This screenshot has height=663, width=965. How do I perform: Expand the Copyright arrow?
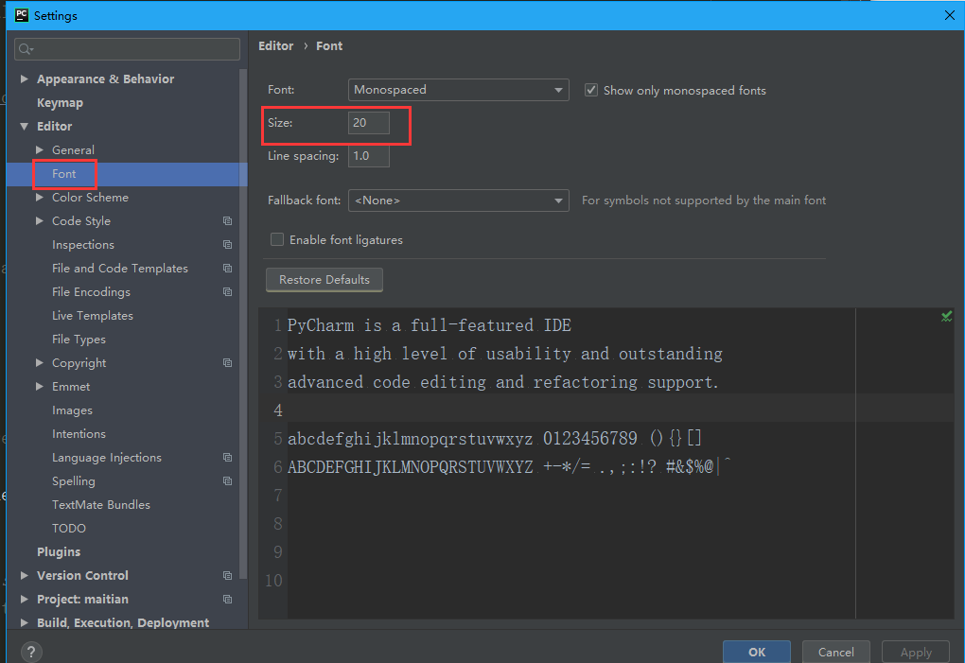click(x=40, y=363)
